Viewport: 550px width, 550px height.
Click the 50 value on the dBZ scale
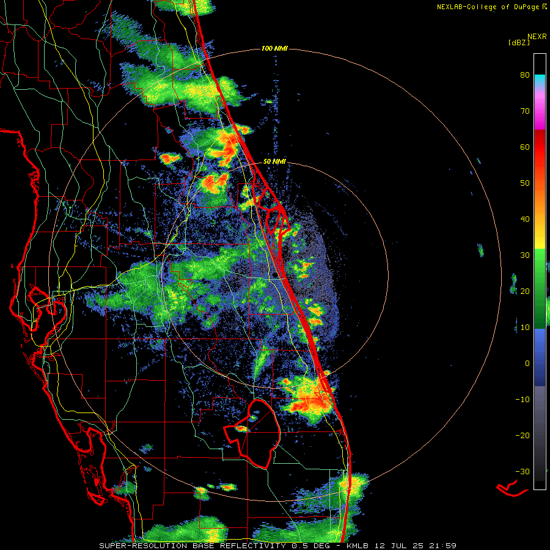(525, 183)
